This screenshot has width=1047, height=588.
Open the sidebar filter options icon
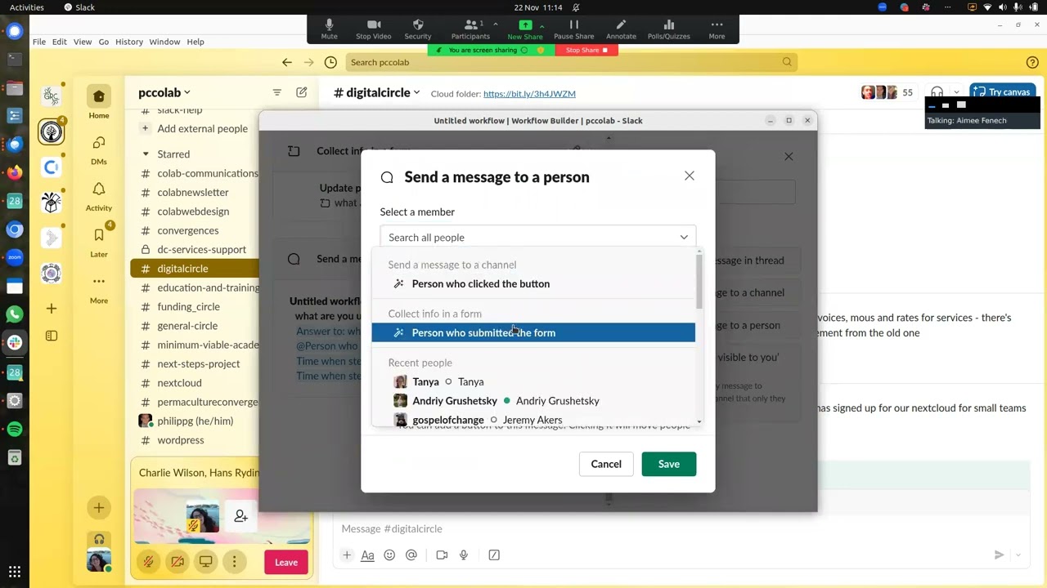pos(276,92)
